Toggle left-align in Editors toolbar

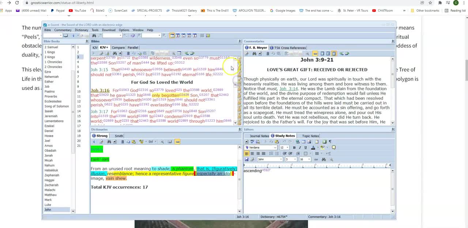coord(247,153)
